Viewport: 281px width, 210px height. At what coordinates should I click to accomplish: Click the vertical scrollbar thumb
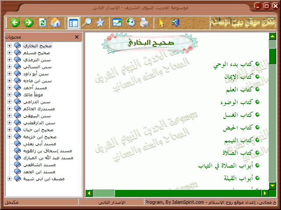click(272, 56)
